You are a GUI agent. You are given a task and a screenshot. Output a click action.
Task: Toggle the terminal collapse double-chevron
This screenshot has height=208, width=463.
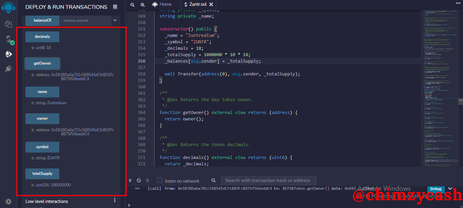(x=130, y=181)
